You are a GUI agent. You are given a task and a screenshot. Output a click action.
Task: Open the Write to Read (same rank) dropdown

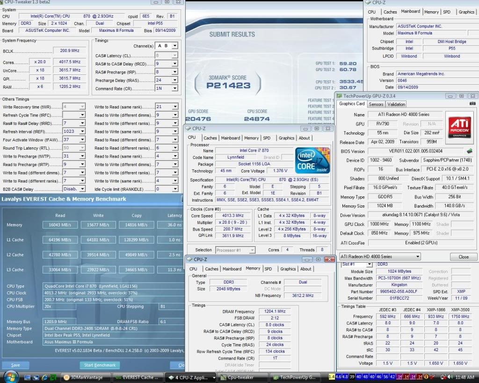(x=175, y=107)
